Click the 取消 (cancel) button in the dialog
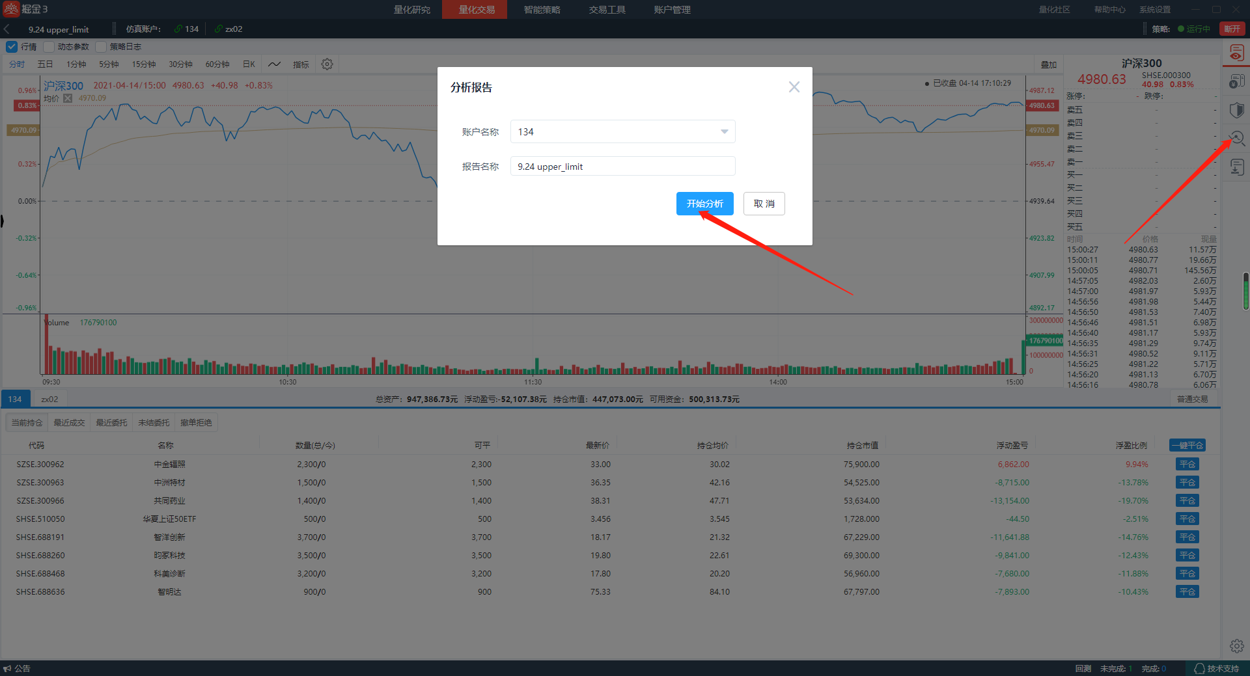The width and height of the screenshot is (1250, 676). [764, 204]
